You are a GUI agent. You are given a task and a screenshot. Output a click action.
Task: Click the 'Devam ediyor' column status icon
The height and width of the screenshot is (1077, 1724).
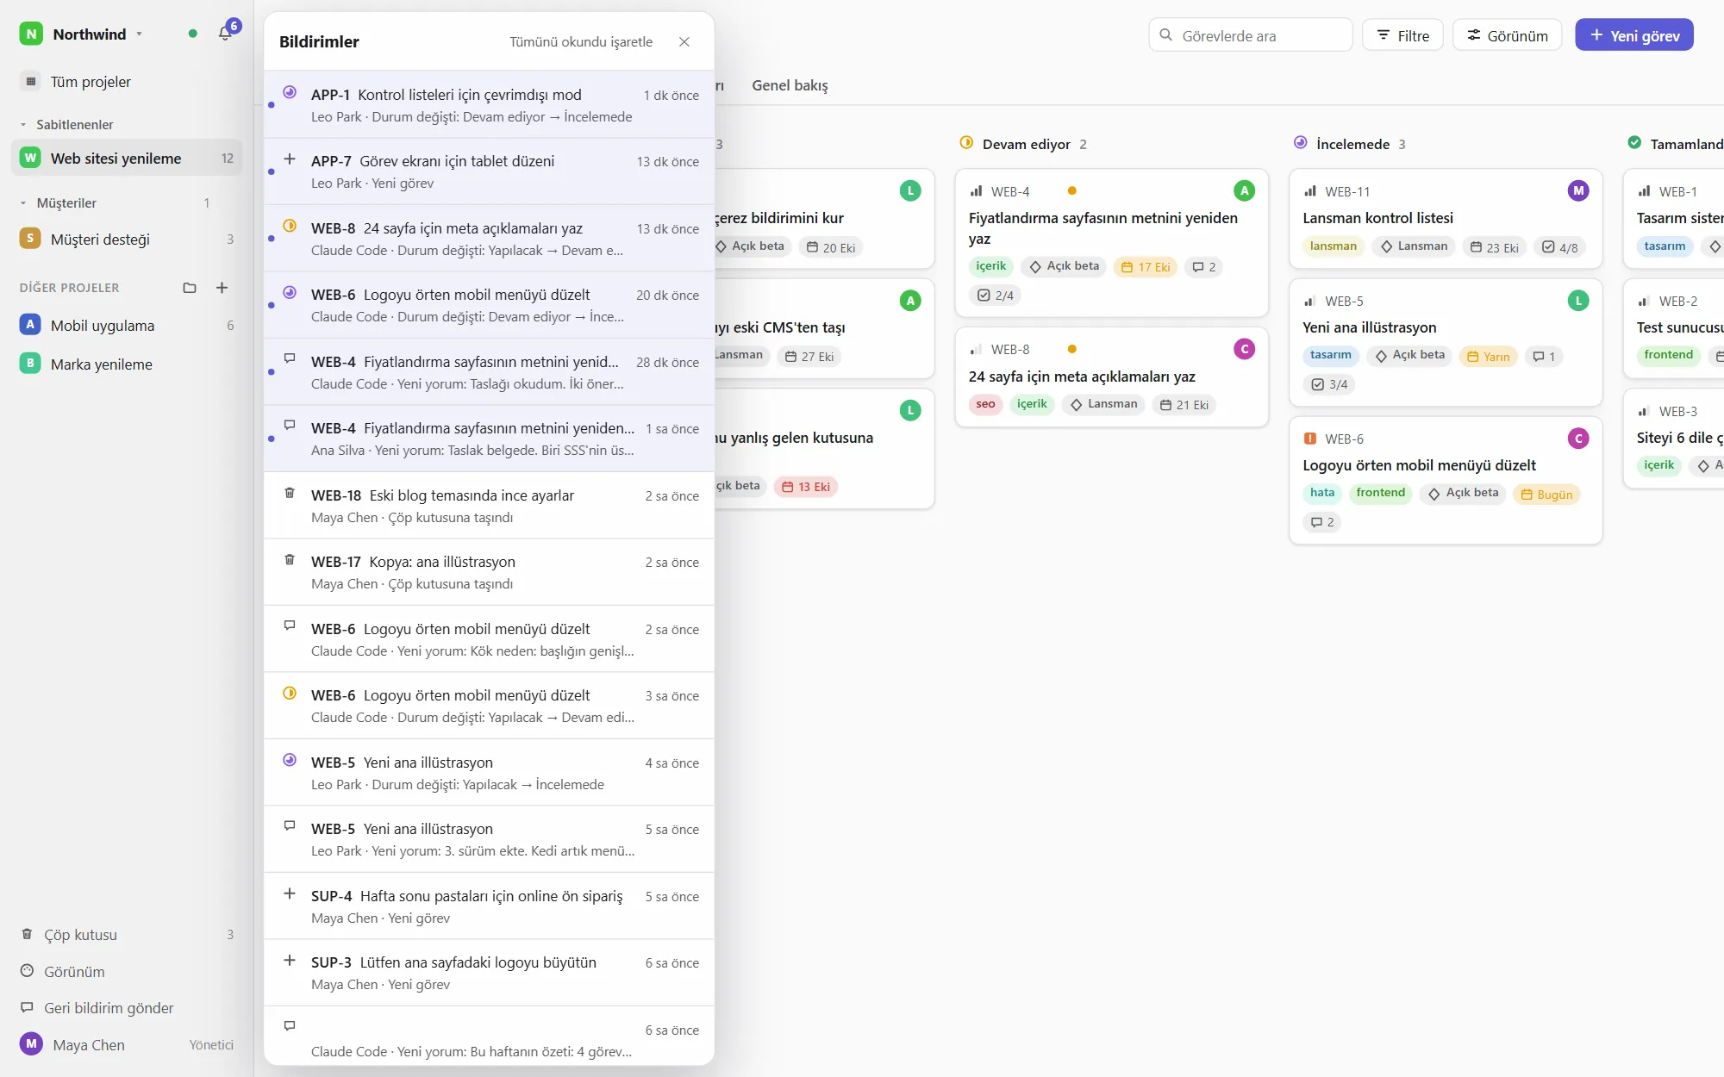click(966, 143)
